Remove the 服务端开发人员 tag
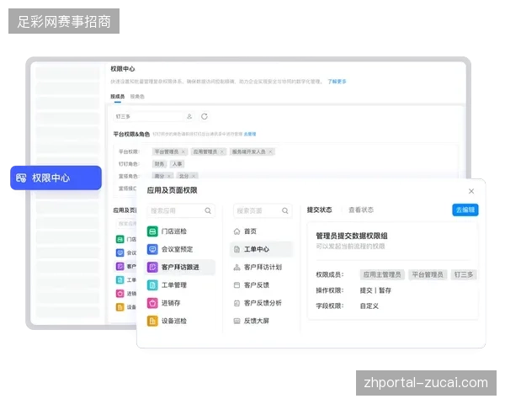The width and height of the screenshot is (505, 404). pyautogui.click(x=270, y=151)
